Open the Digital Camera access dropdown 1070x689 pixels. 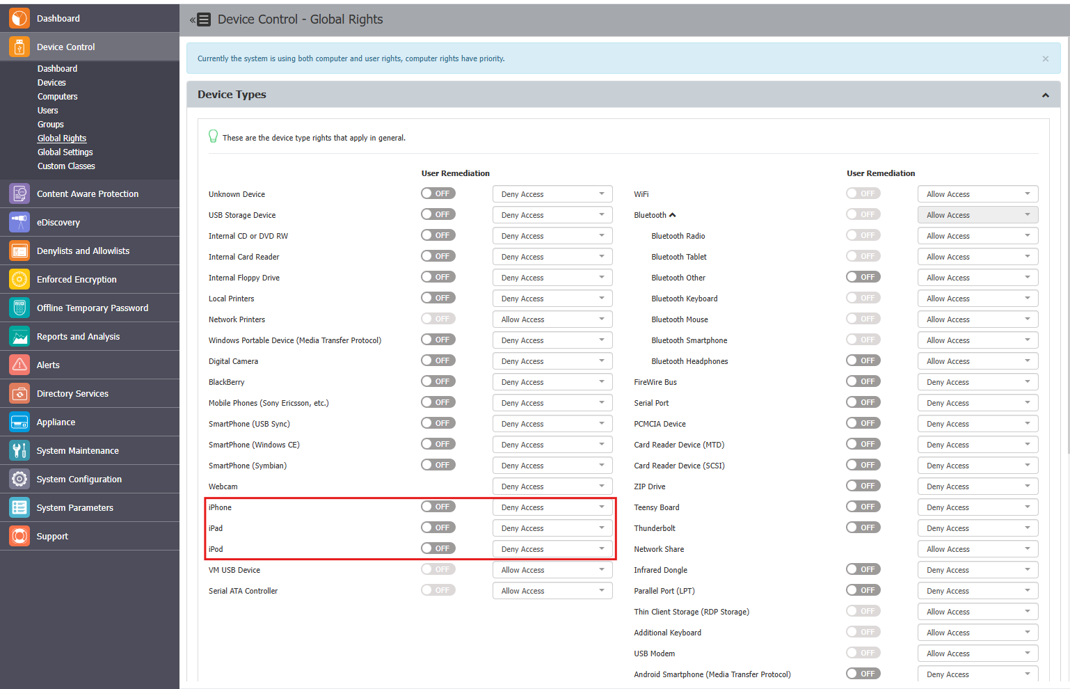click(552, 361)
